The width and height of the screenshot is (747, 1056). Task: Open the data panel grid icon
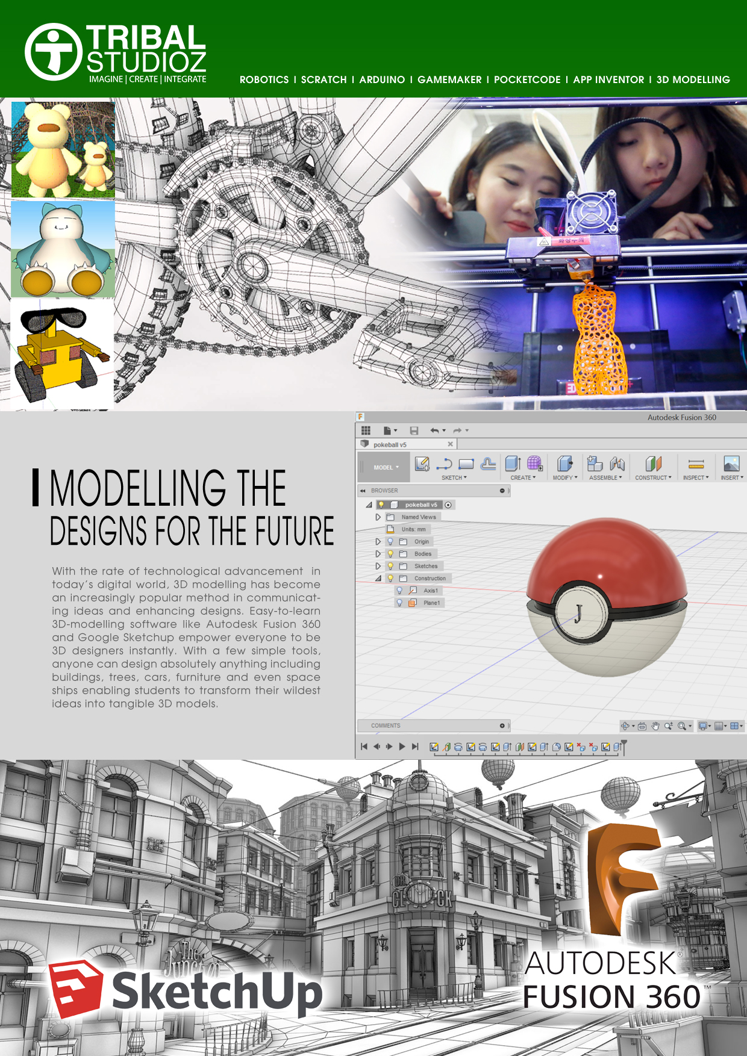pos(366,430)
